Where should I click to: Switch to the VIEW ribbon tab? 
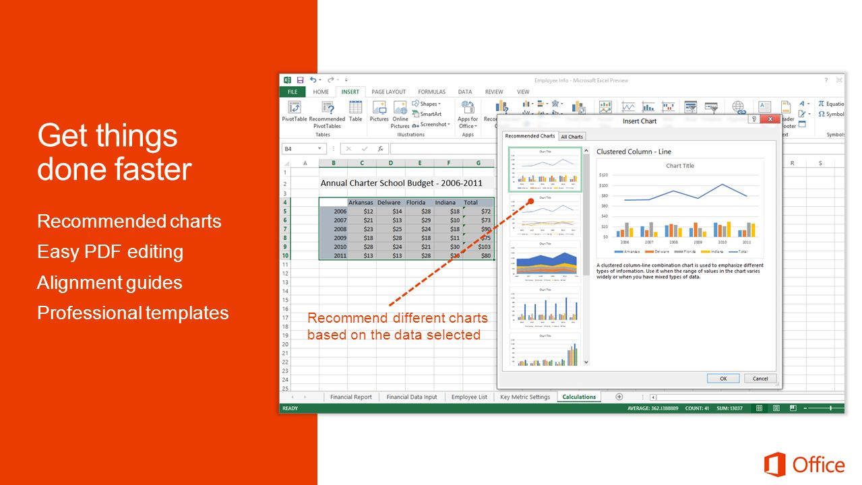pyautogui.click(x=523, y=92)
